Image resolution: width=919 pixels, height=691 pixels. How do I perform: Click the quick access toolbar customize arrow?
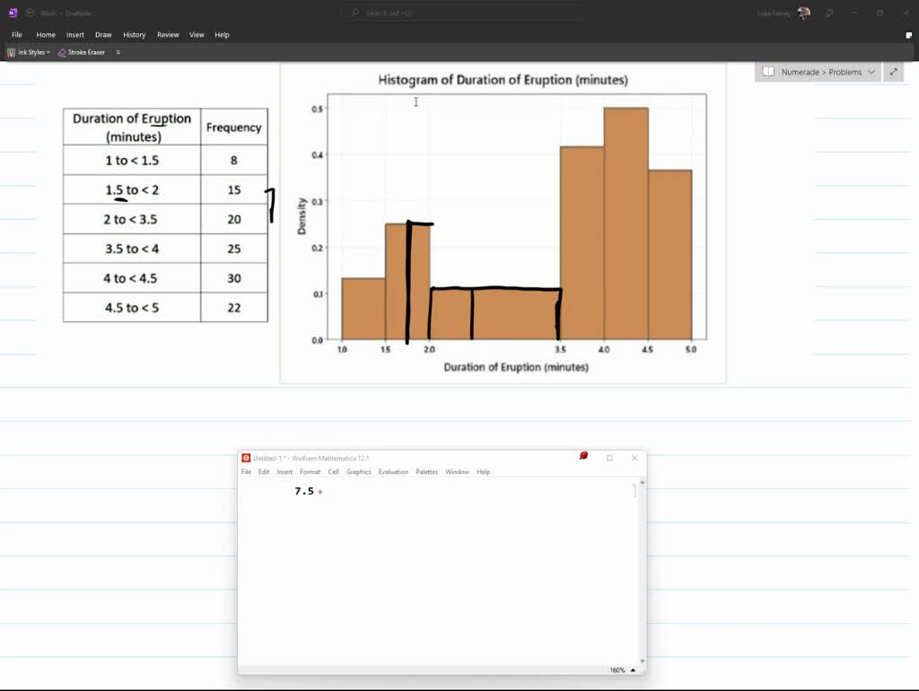tap(118, 52)
